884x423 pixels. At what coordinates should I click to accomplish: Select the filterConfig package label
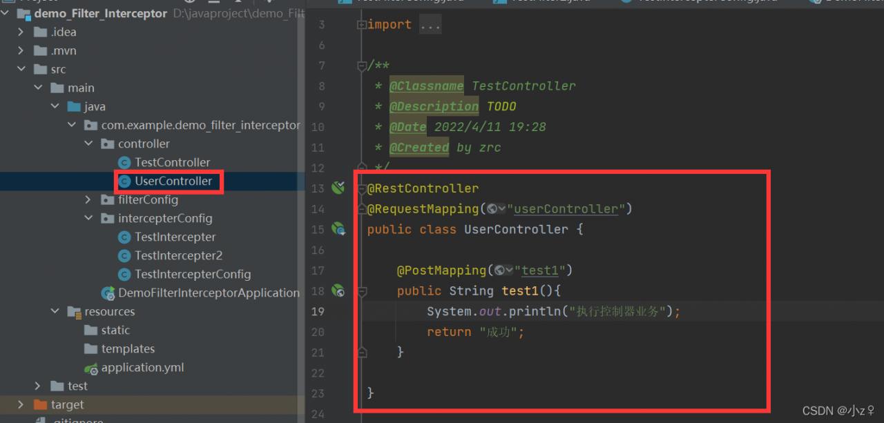pyautogui.click(x=148, y=200)
